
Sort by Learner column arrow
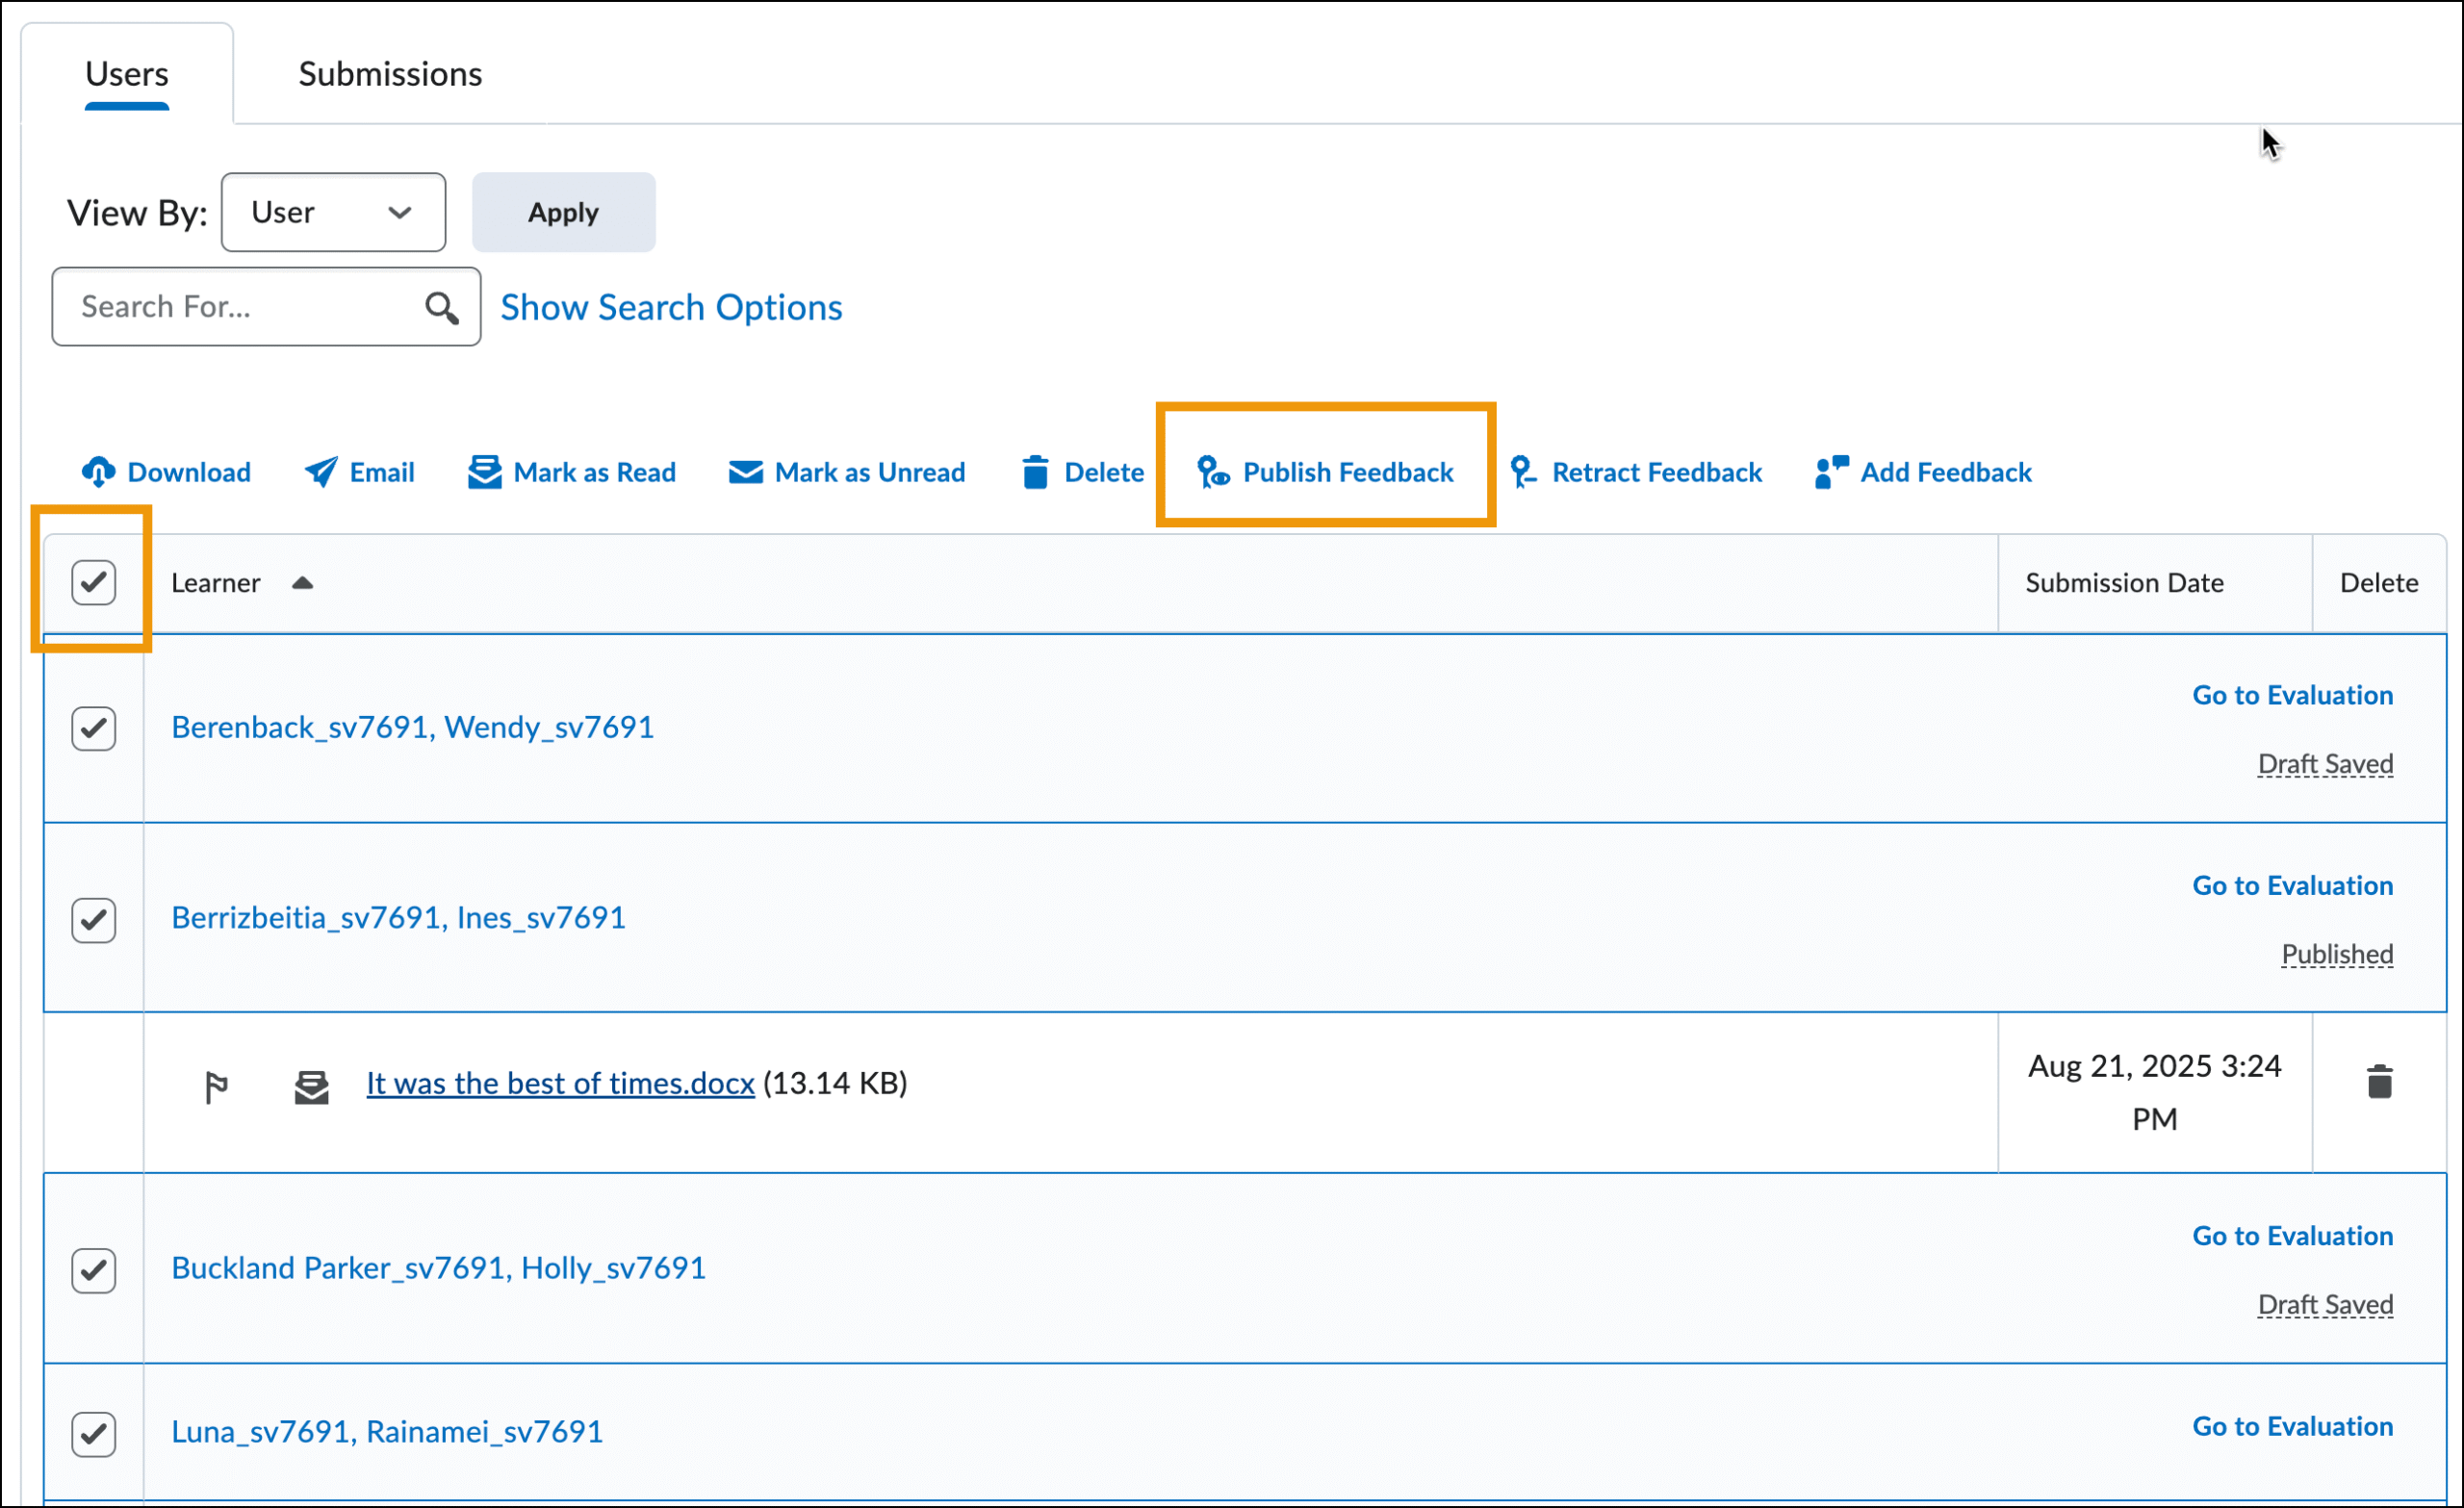pos(302,583)
